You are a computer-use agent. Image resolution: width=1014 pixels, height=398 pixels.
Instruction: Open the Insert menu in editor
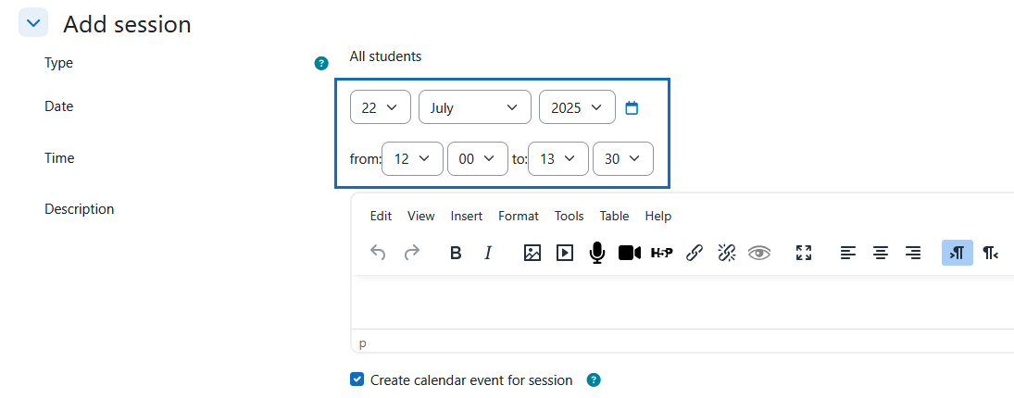click(467, 216)
